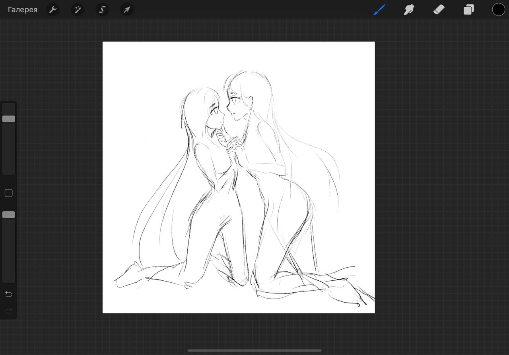This screenshot has width=509, height=355.
Task: Open the Adjustments magic wand menu
Action: tap(78, 10)
